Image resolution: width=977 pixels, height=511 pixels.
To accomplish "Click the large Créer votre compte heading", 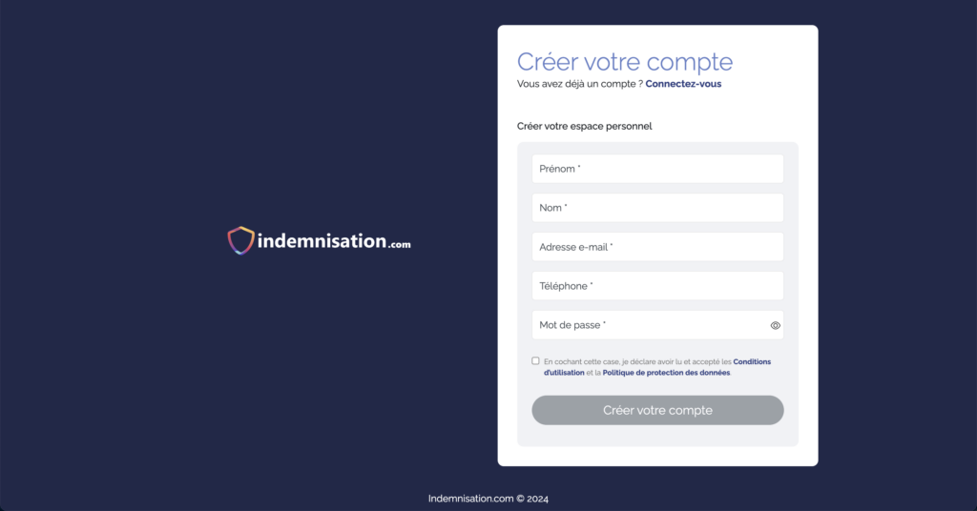I will pos(625,62).
